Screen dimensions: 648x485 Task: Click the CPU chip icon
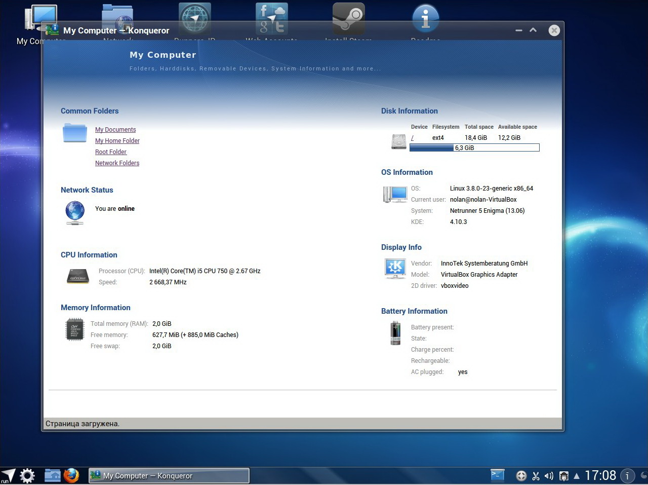(78, 276)
